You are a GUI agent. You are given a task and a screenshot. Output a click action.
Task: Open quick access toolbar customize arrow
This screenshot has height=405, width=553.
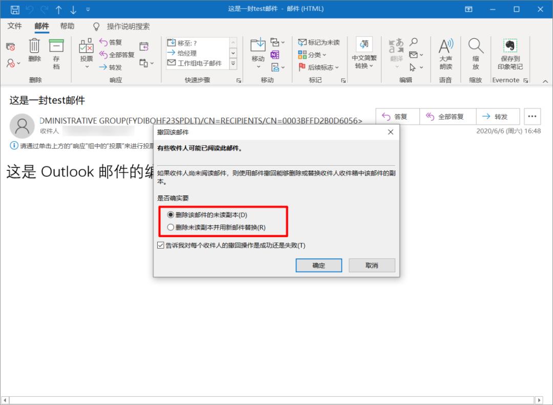[88, 10]
